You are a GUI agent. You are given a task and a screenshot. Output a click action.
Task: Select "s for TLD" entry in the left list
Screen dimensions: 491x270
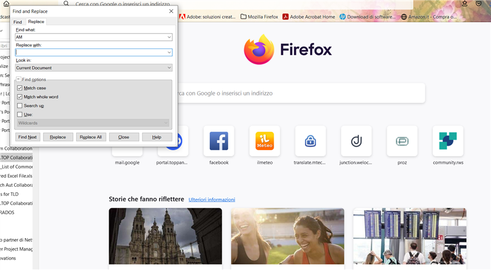point(9,194)
